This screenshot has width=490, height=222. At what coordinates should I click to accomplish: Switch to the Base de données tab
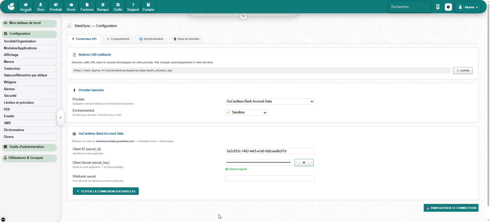point(186,39)
